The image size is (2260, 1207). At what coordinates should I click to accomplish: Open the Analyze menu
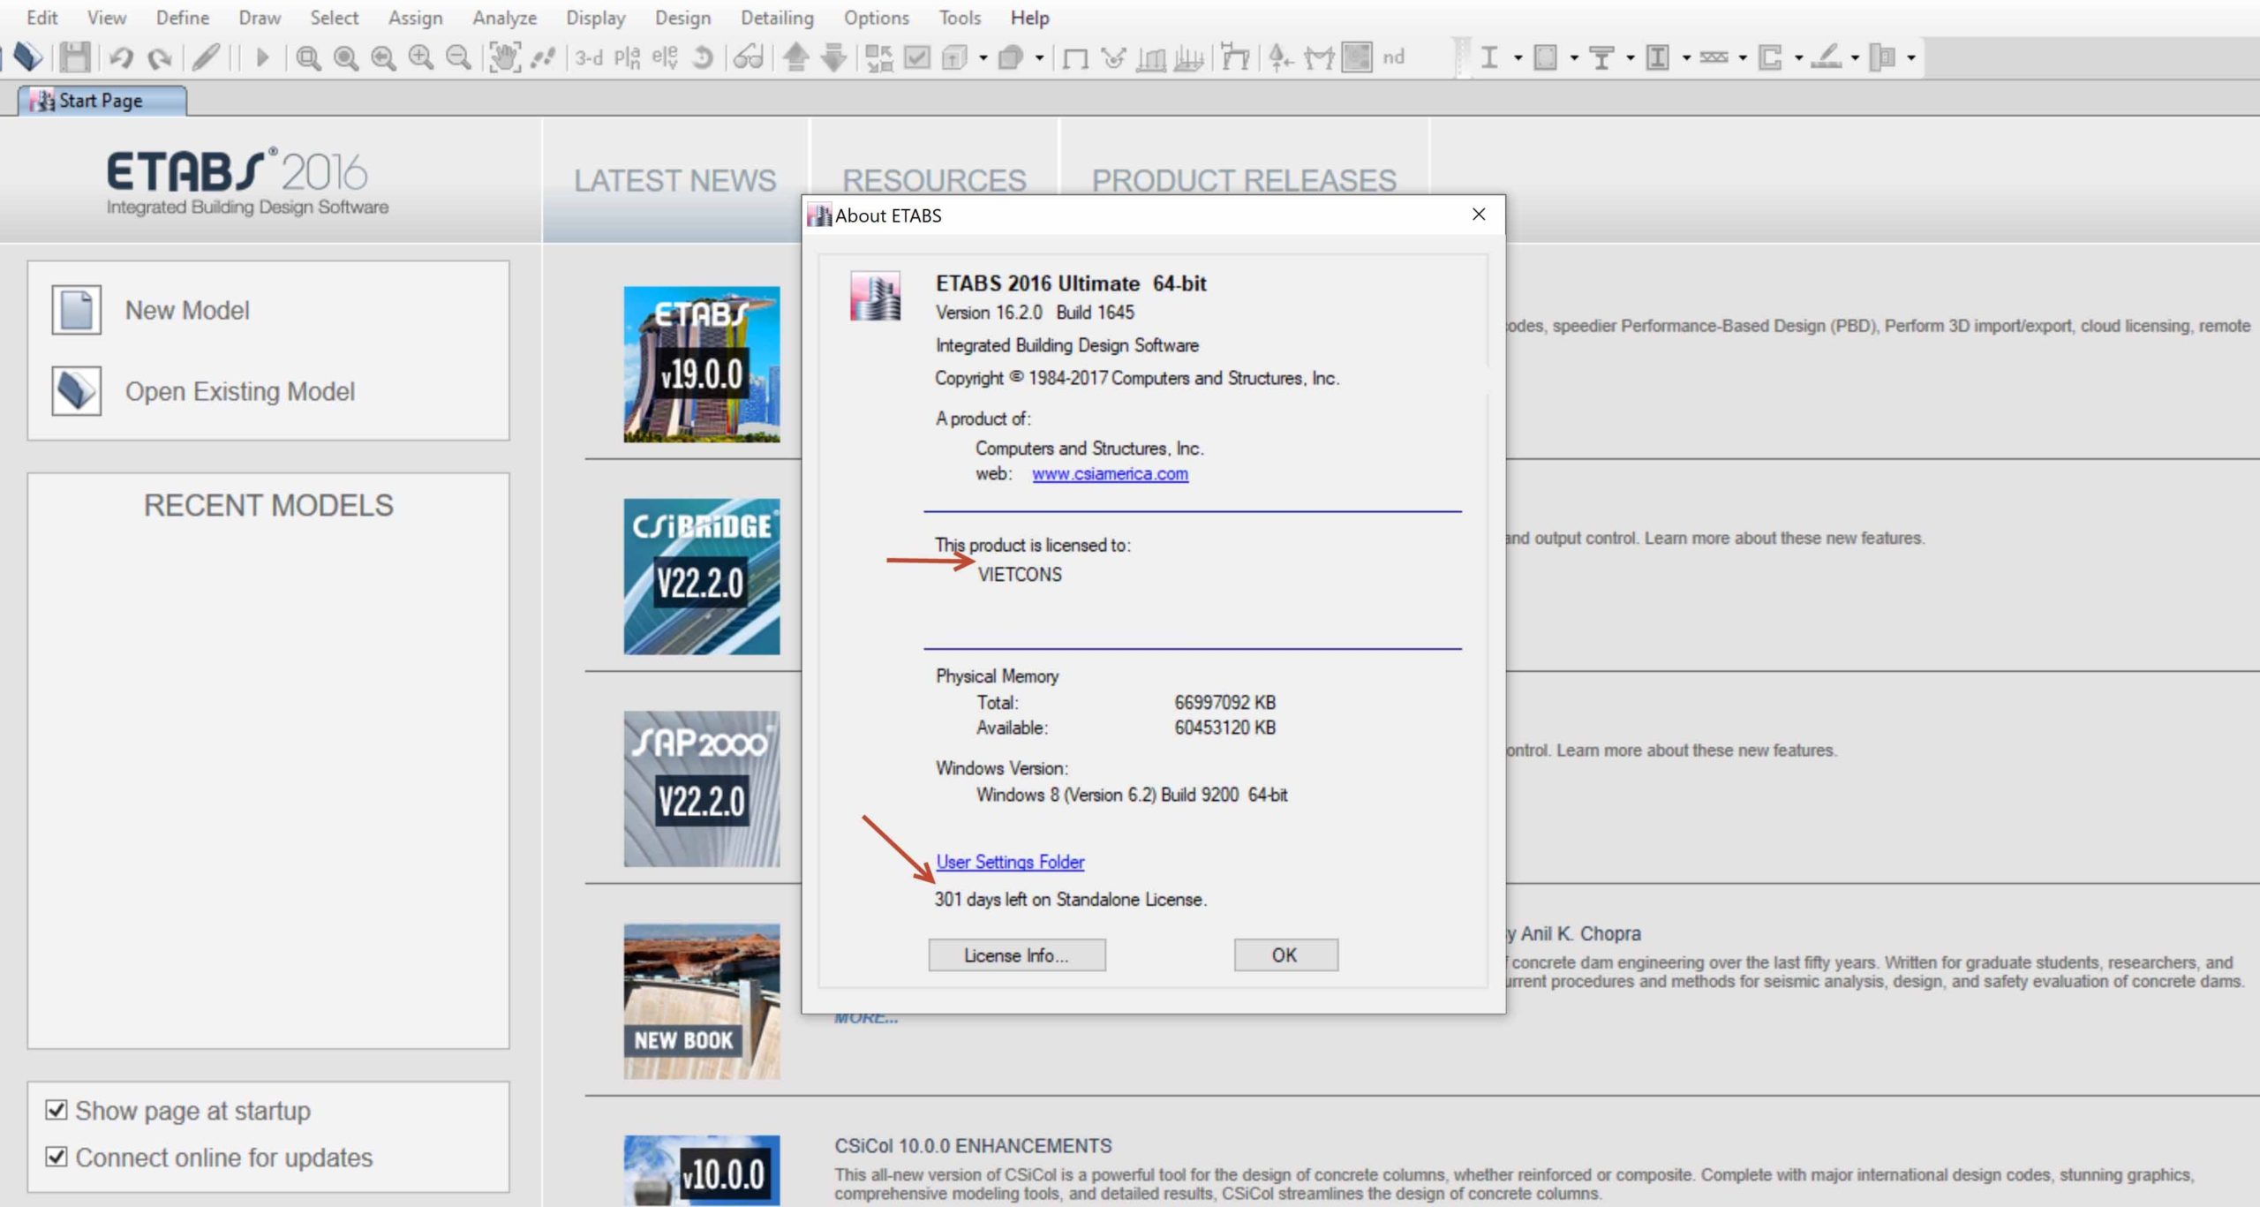click(x=504, y=18)
